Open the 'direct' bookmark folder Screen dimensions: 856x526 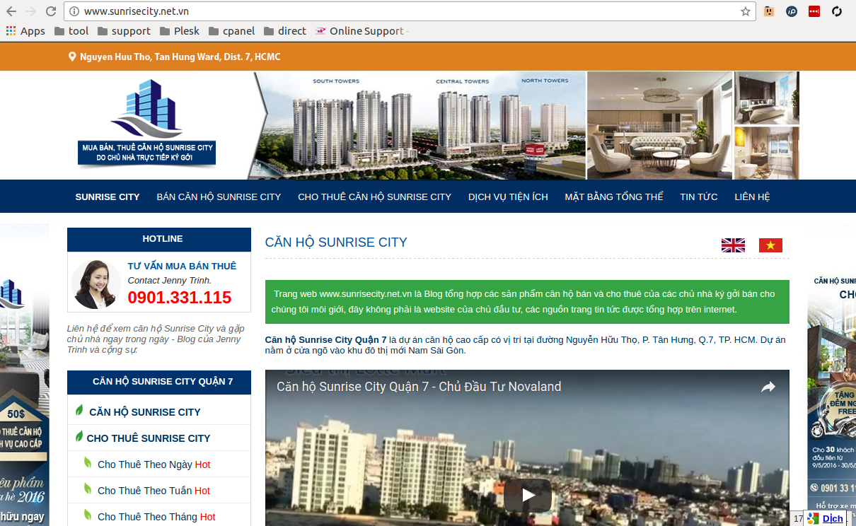pos(285,31)
